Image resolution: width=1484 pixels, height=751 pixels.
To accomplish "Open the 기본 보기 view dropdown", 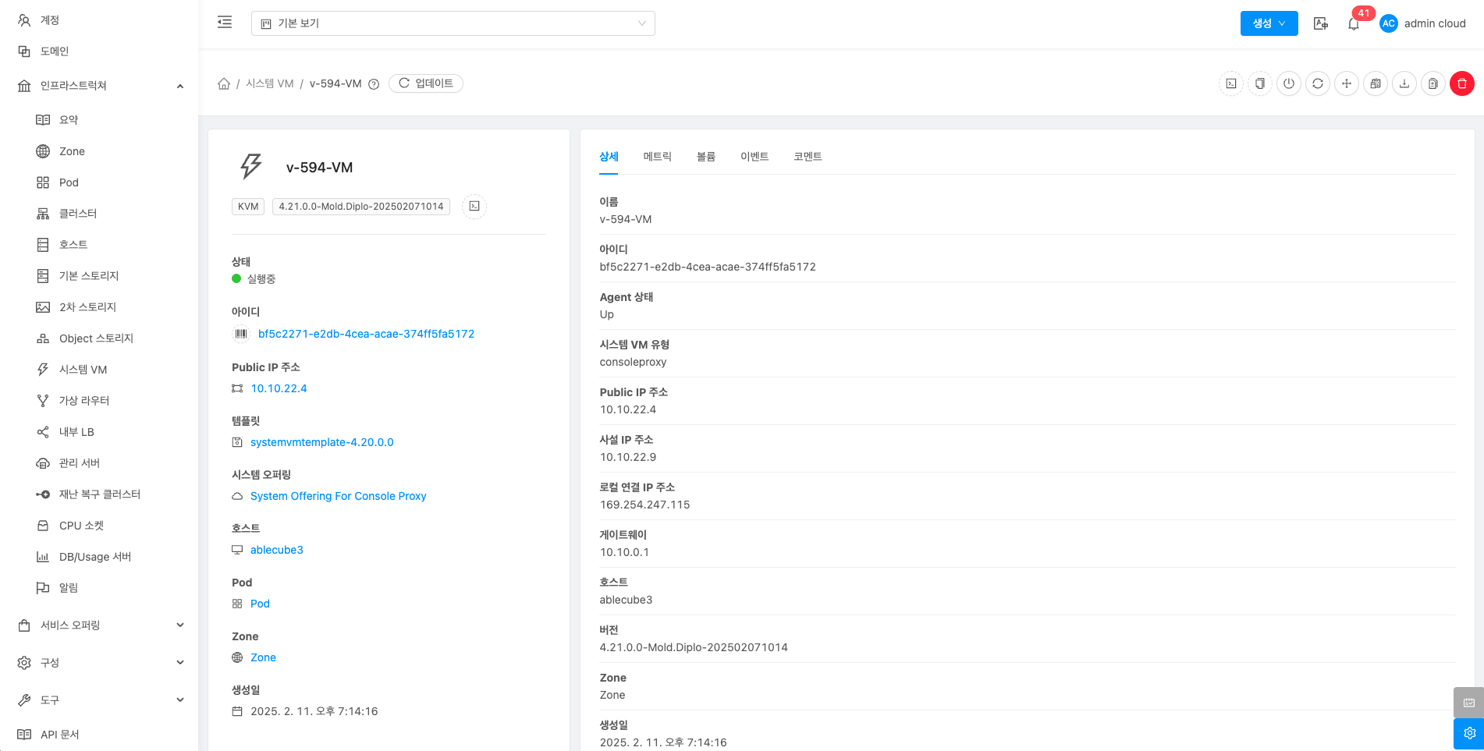I will 453,23.
